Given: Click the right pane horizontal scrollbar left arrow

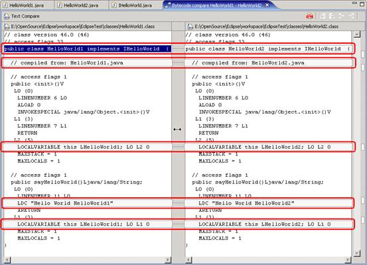Looking at the screenshot, I should 189,260.
